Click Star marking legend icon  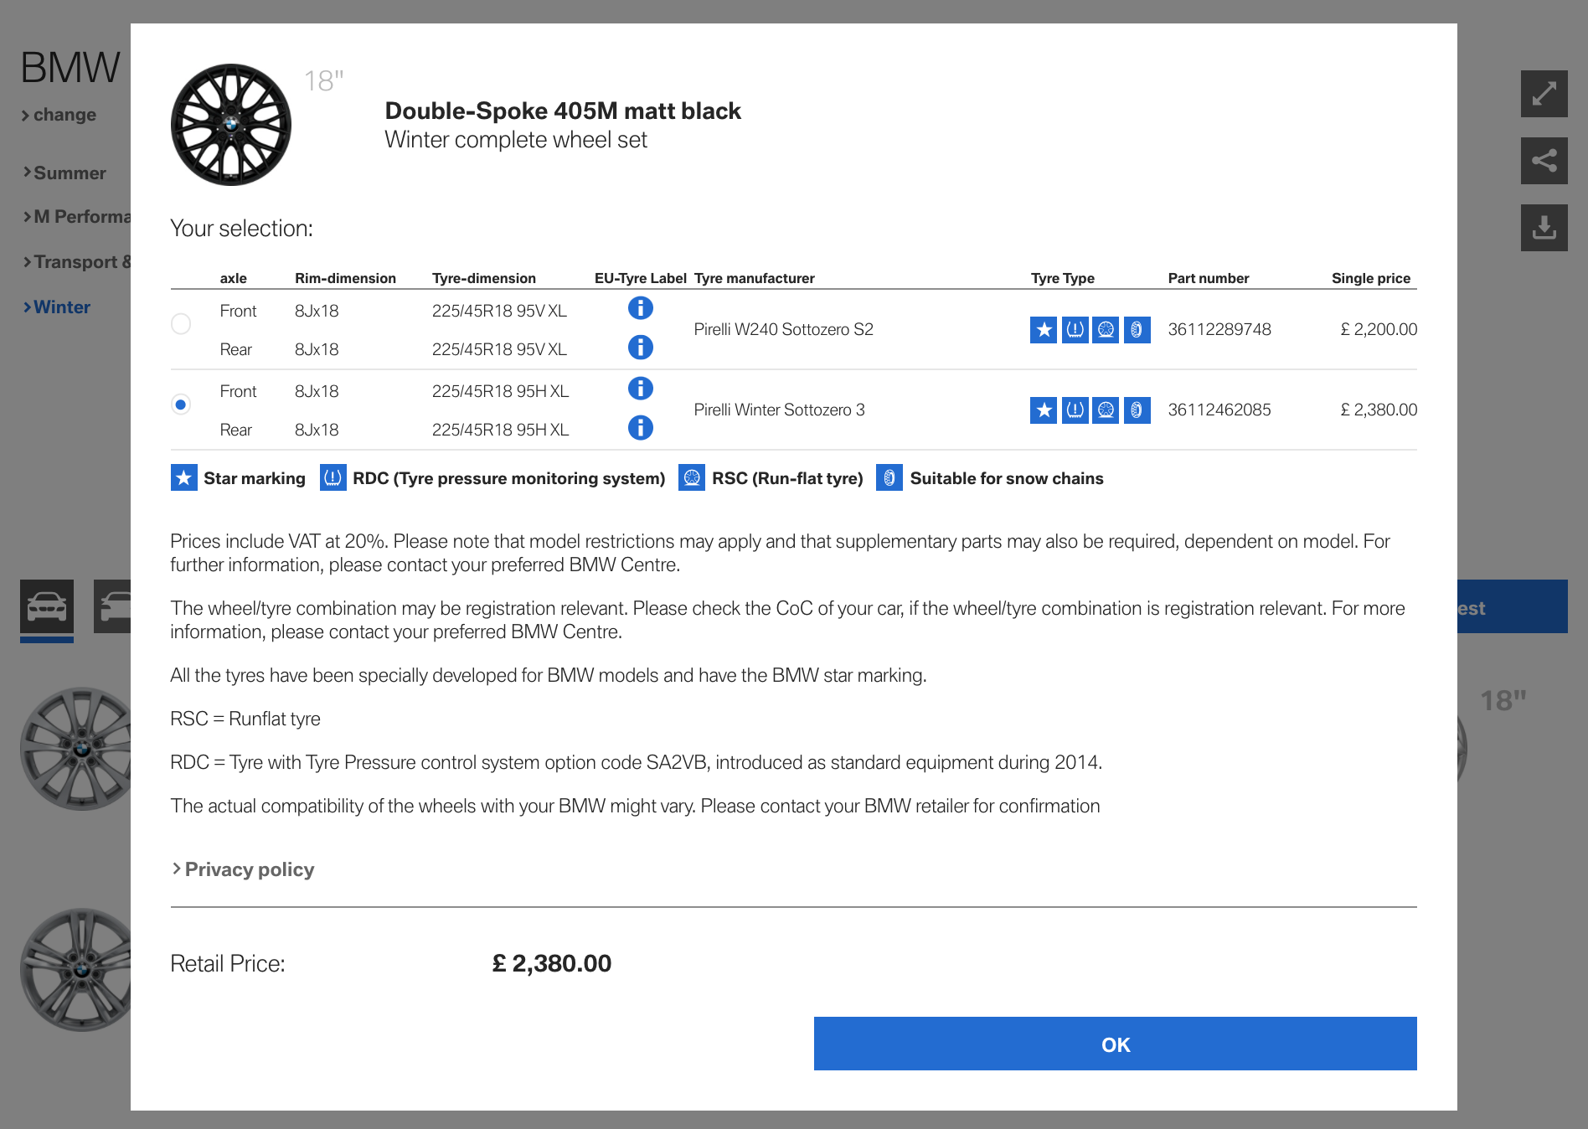[x=184, y=477]
